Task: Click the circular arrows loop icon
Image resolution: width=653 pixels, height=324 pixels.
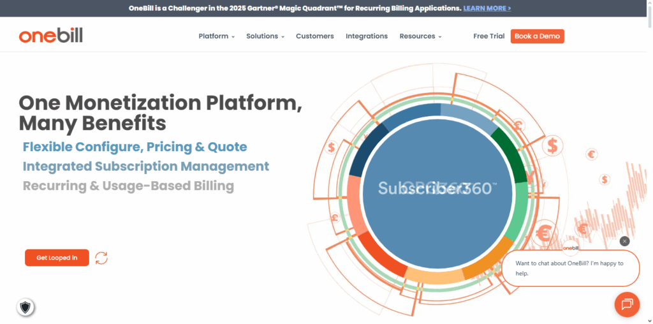Action: click(101, 258)
